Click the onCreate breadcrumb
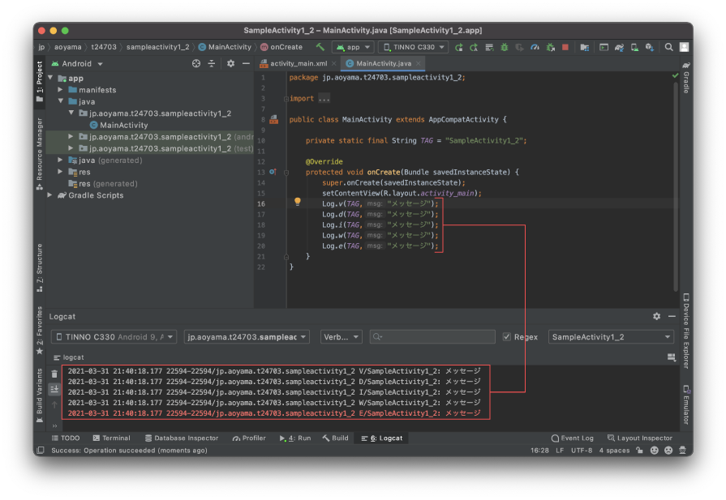726x500 pixels. click(x=281, y=47)
